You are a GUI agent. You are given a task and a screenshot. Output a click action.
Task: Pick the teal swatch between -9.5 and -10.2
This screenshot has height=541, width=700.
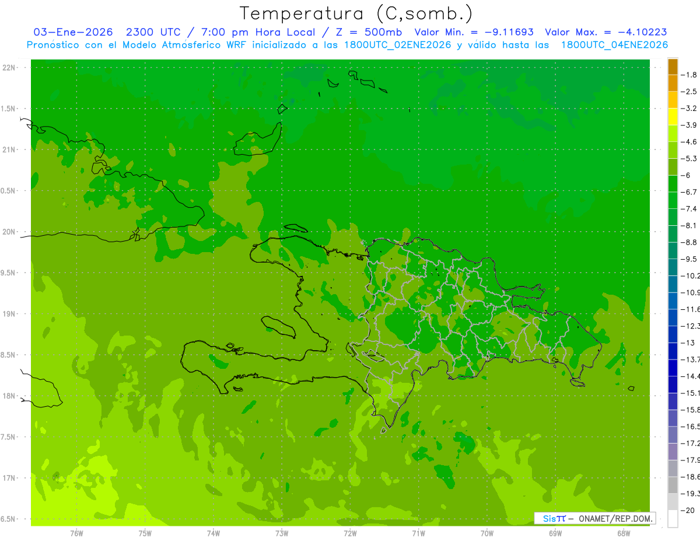click(673, 268)
